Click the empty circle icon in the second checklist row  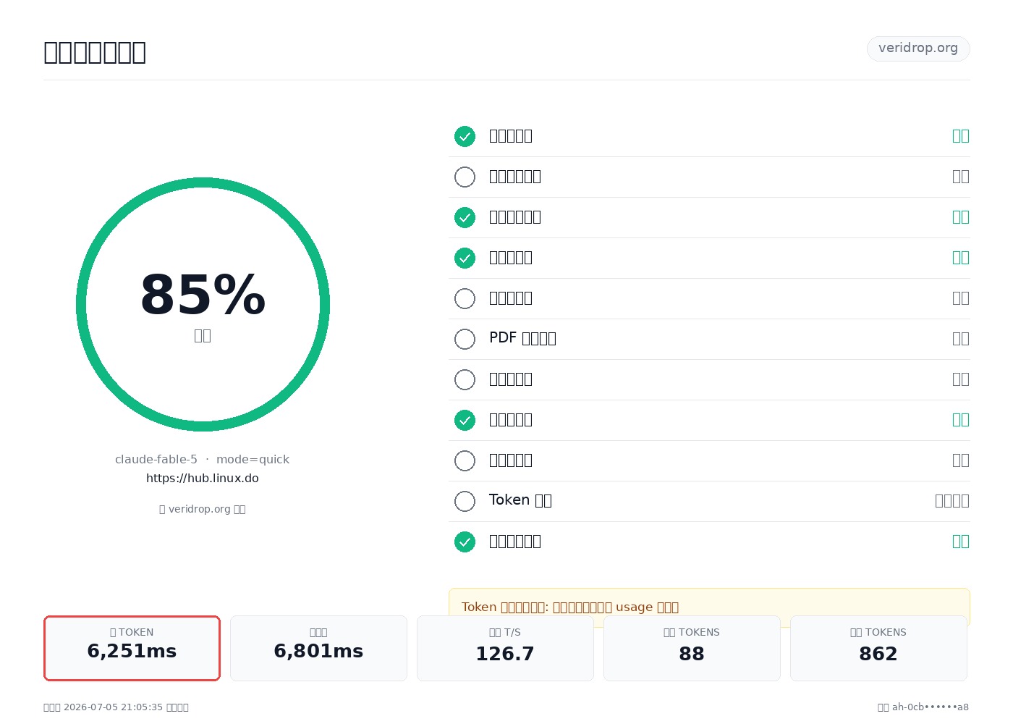click(x=465, y=177)
